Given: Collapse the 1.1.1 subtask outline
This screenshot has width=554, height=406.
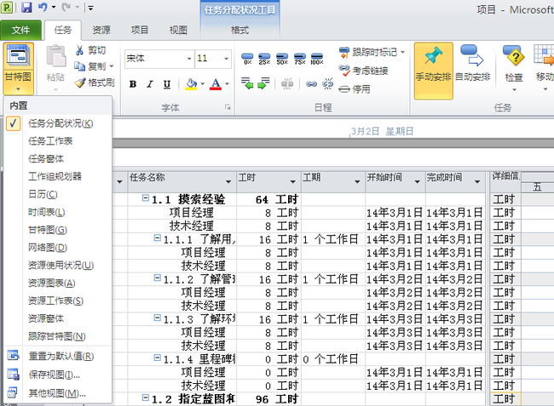Looking at the screenshot, I should pyautogui.click(x=157, y=238).
